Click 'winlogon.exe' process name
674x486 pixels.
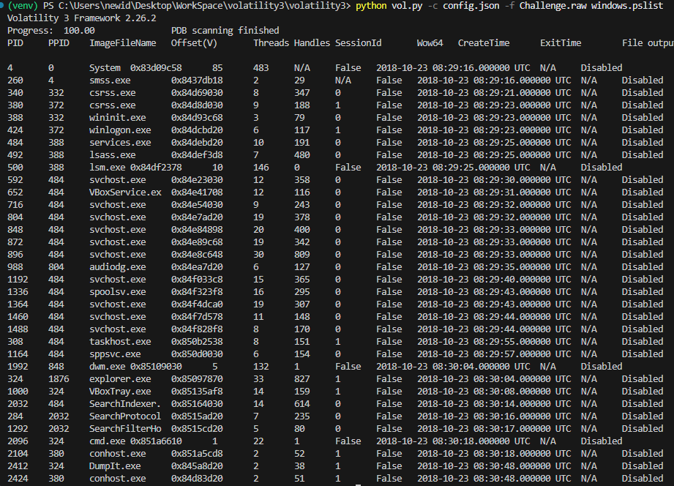[120, 130]
